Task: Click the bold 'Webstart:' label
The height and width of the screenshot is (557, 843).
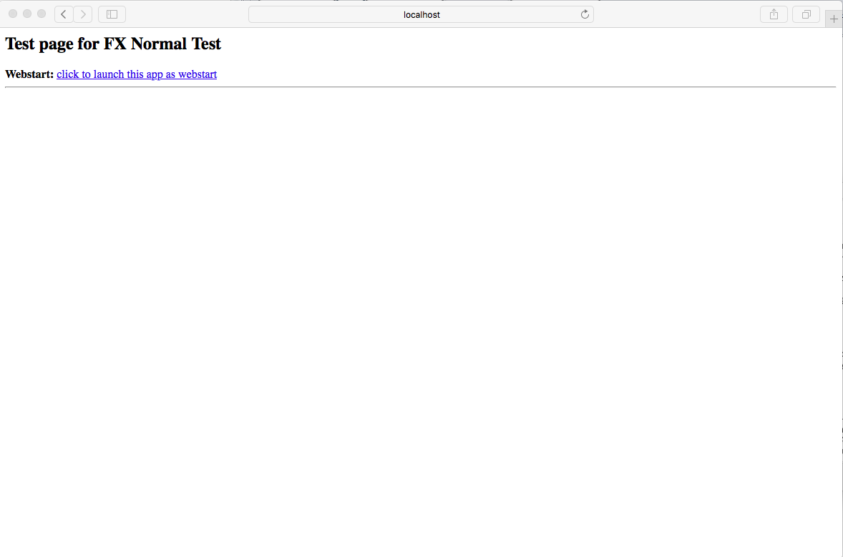Action: point(29,74)
